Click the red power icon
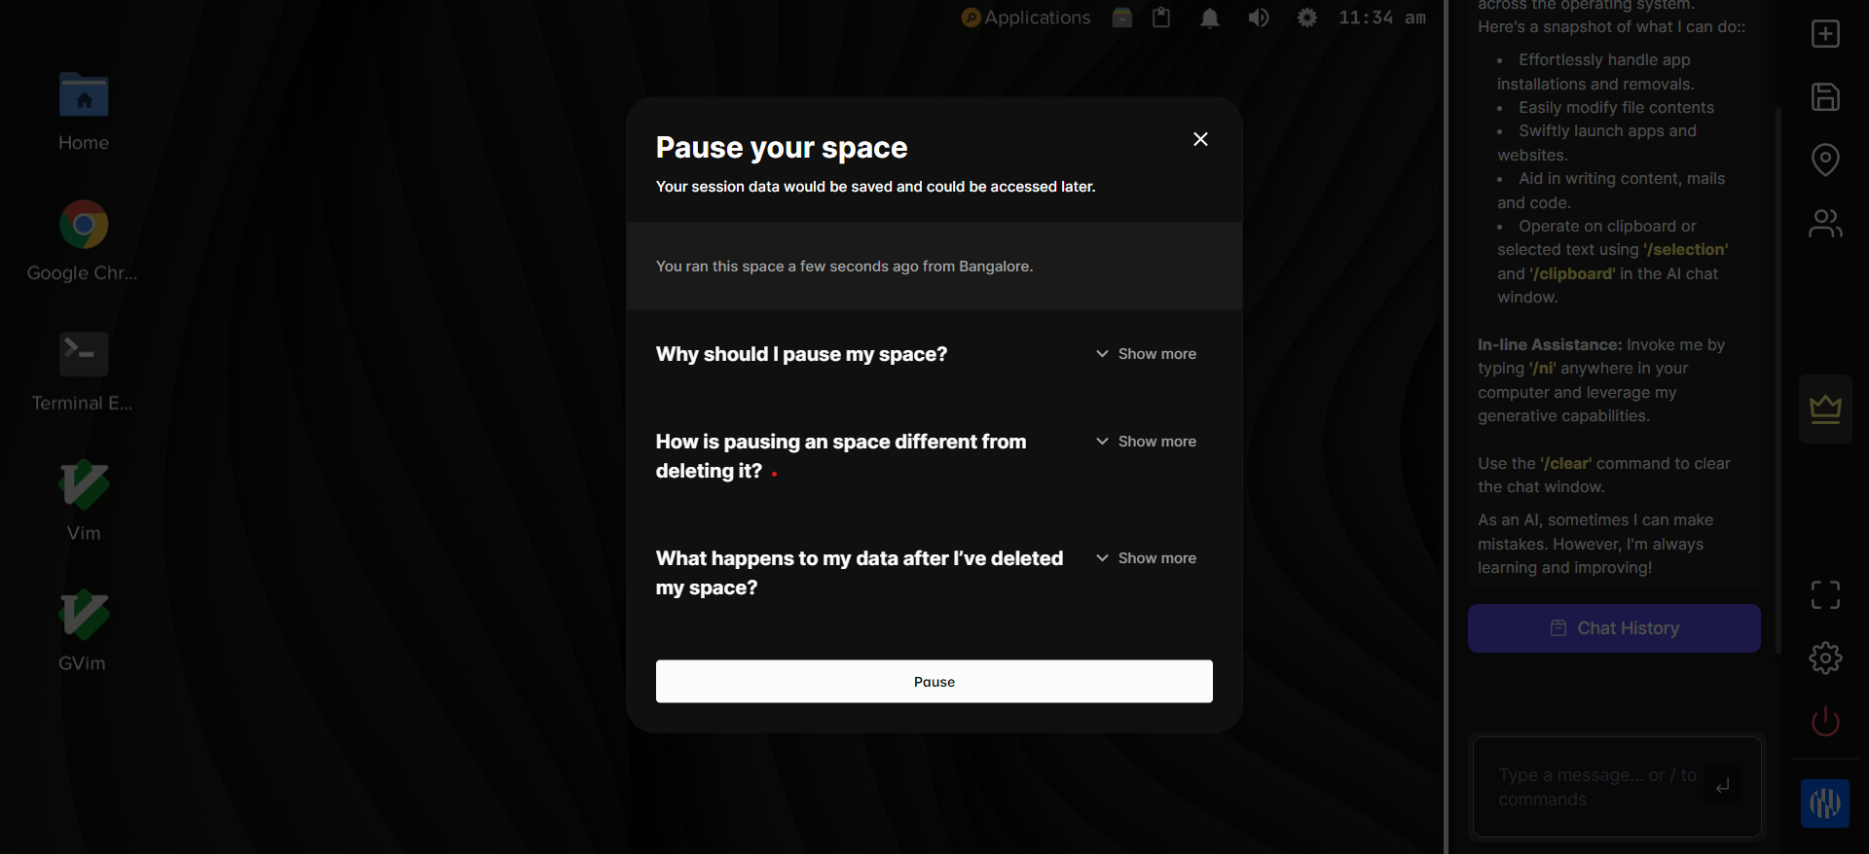1869x854 pixels. [1825, 722]
